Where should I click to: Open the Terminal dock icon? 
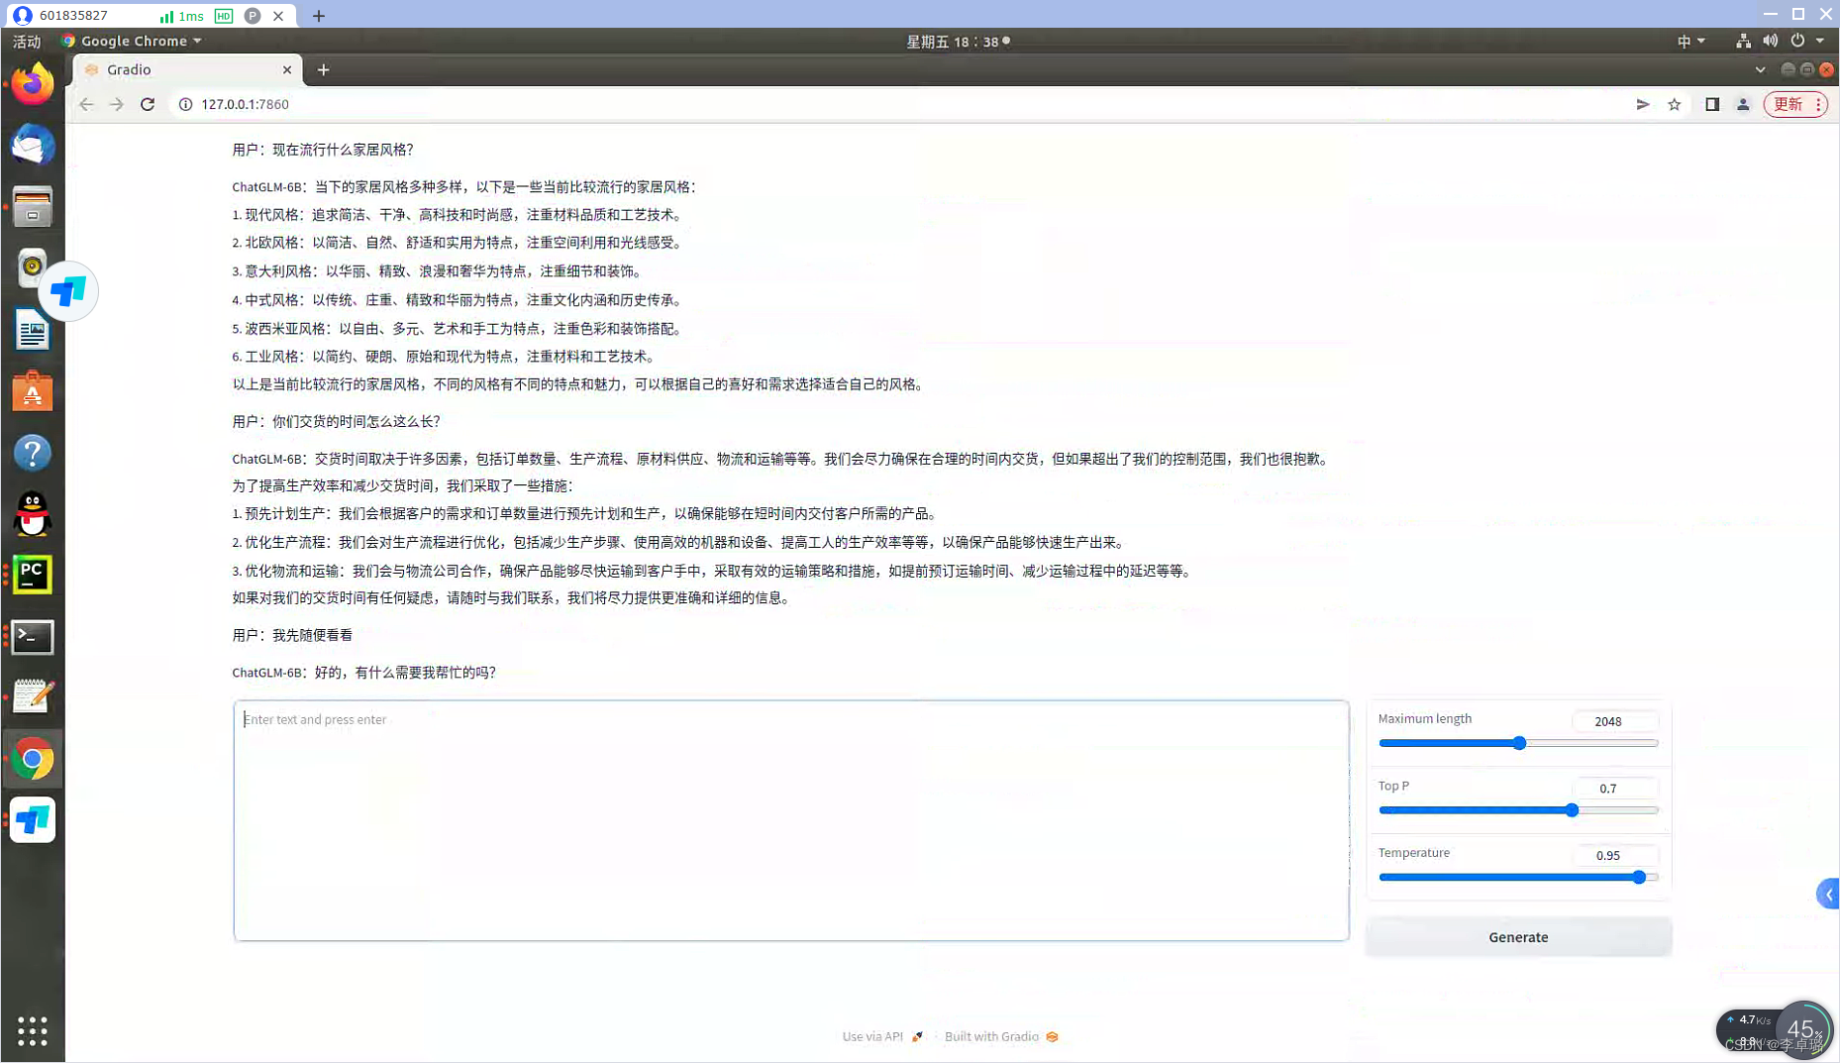pyautogui.click(x=33, y=636)
